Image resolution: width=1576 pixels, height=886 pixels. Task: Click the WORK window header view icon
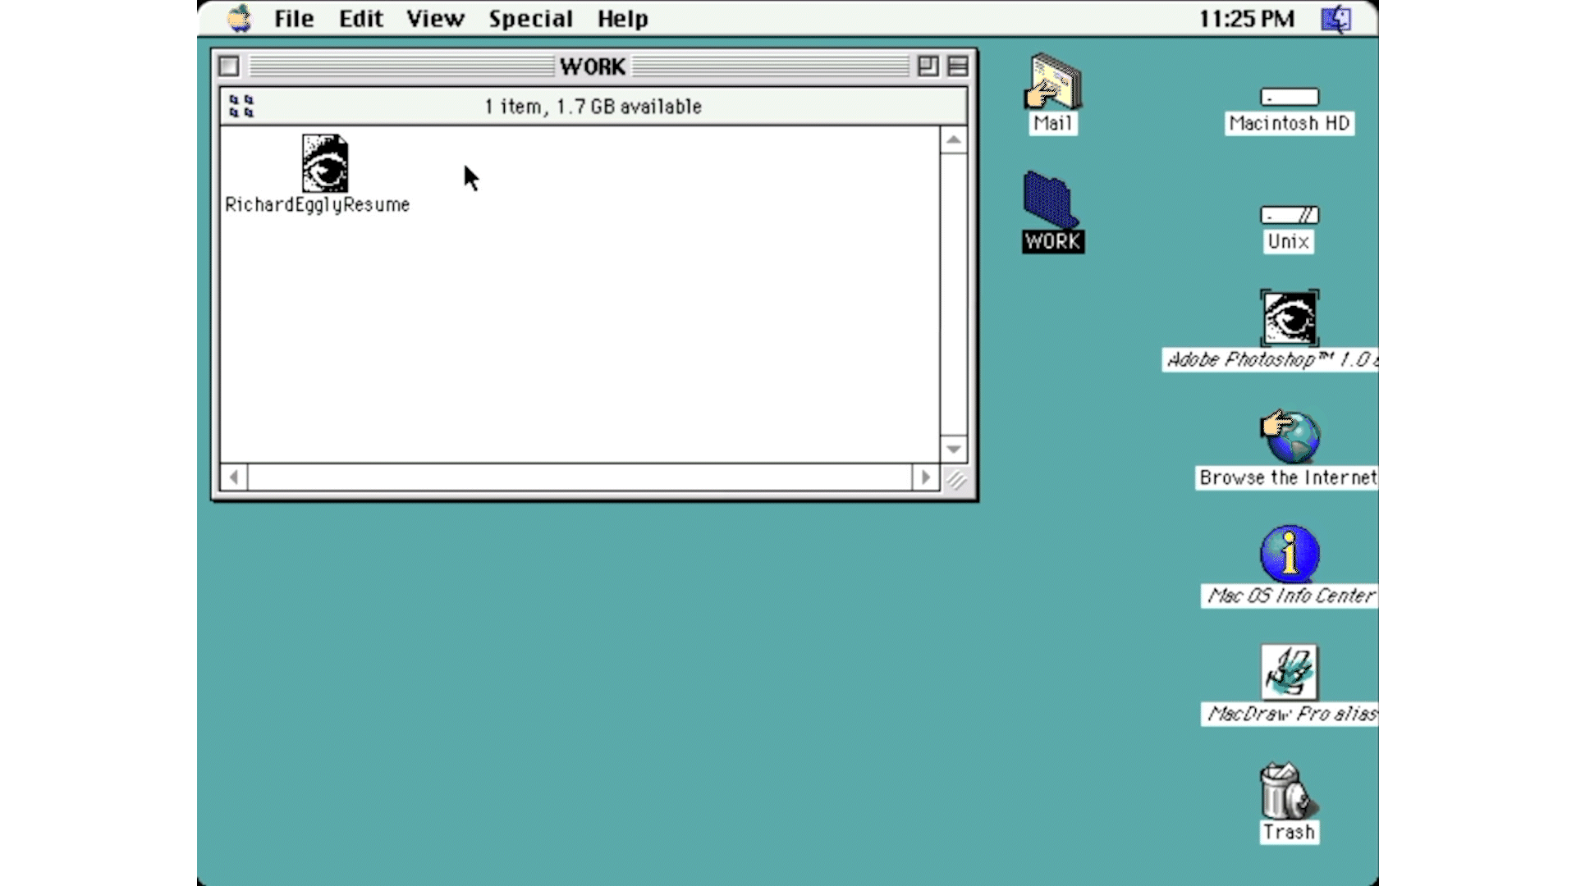click(x=241, y=106)
